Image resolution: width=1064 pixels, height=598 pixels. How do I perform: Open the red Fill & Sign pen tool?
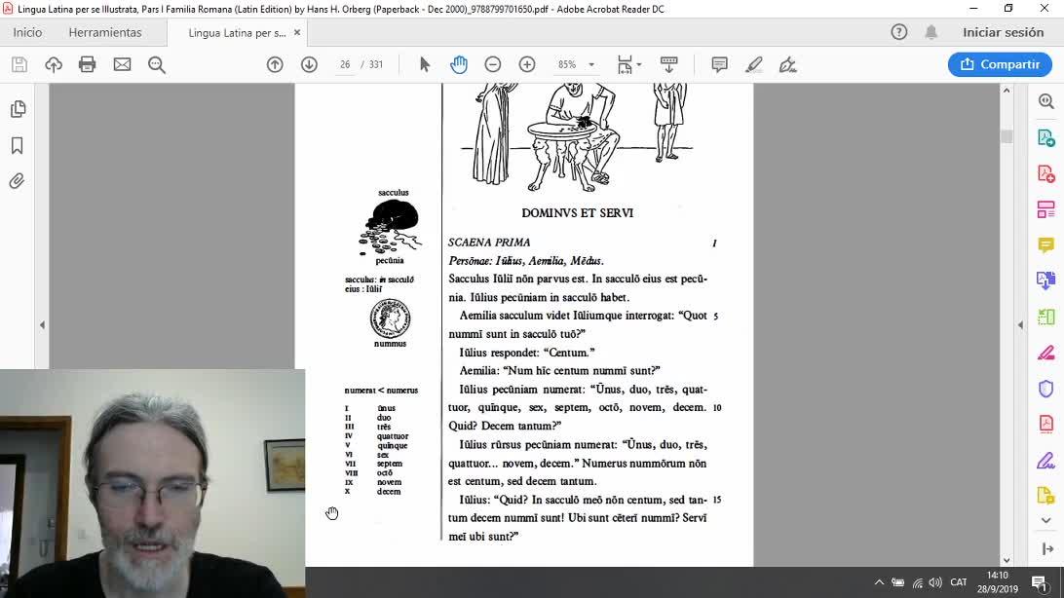[x=1045, y=353]
